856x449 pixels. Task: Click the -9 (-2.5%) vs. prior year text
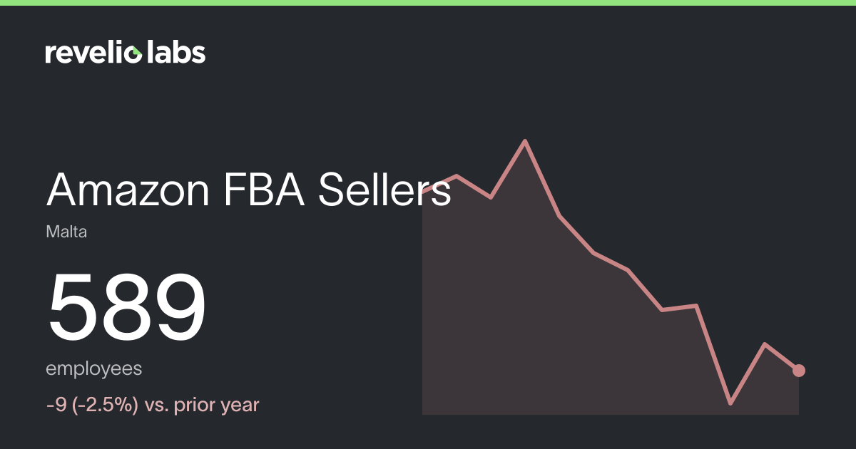click(152, 406)
